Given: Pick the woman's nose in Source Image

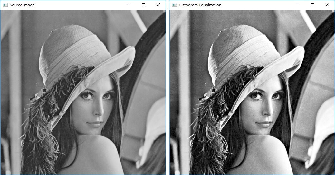Looking at the screenshot, I should 99,110.
